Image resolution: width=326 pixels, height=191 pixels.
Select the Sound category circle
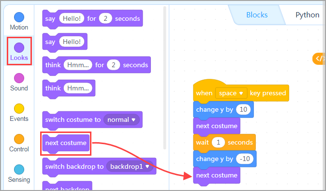tap(19, 78)
